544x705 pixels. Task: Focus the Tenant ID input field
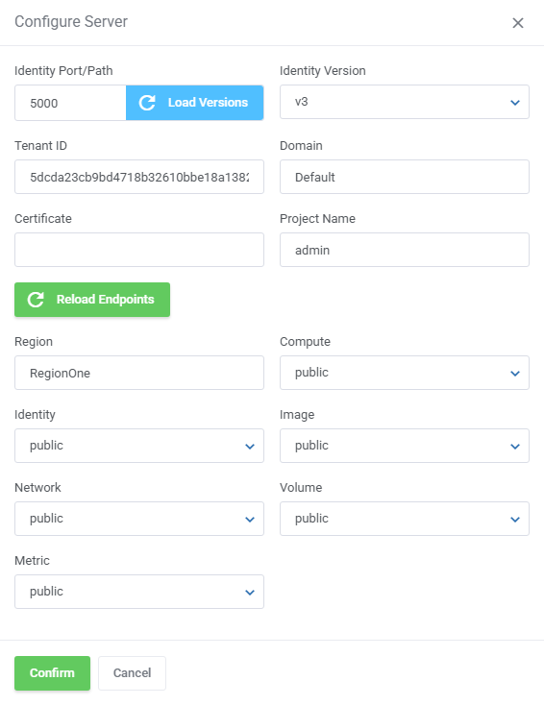(139, 177)
